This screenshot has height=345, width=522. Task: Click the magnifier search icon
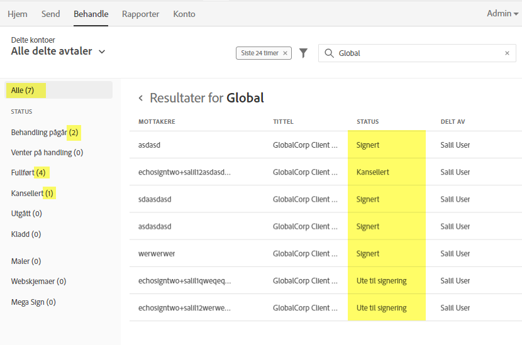click(329, 53)
